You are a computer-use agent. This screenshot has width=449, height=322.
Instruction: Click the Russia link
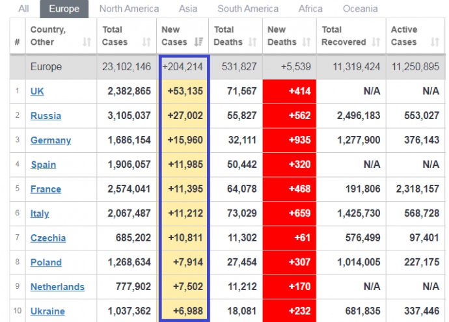tap(46, 116)
